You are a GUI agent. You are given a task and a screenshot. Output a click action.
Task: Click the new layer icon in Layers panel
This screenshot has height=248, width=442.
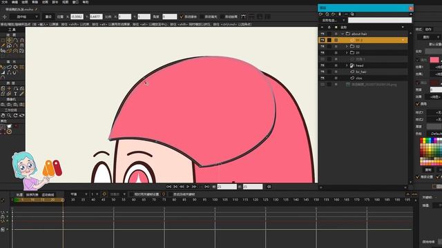(320, 14)
